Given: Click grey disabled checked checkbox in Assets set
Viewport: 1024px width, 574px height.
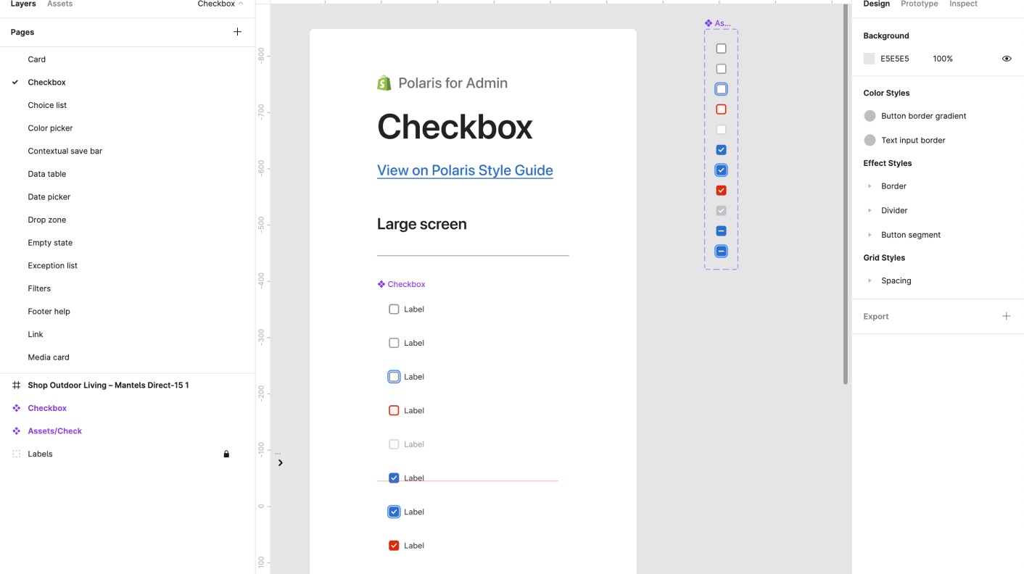Looking at the screenshot, I should pos(721,211).
